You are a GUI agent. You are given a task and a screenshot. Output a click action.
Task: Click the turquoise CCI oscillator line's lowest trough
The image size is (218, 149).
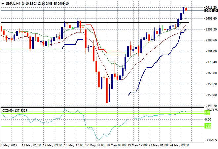tap(99, 140)
